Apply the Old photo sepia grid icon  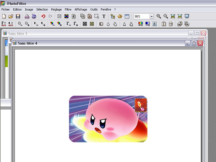92,24
